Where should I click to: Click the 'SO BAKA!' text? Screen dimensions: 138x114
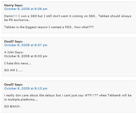coord(12,106)
